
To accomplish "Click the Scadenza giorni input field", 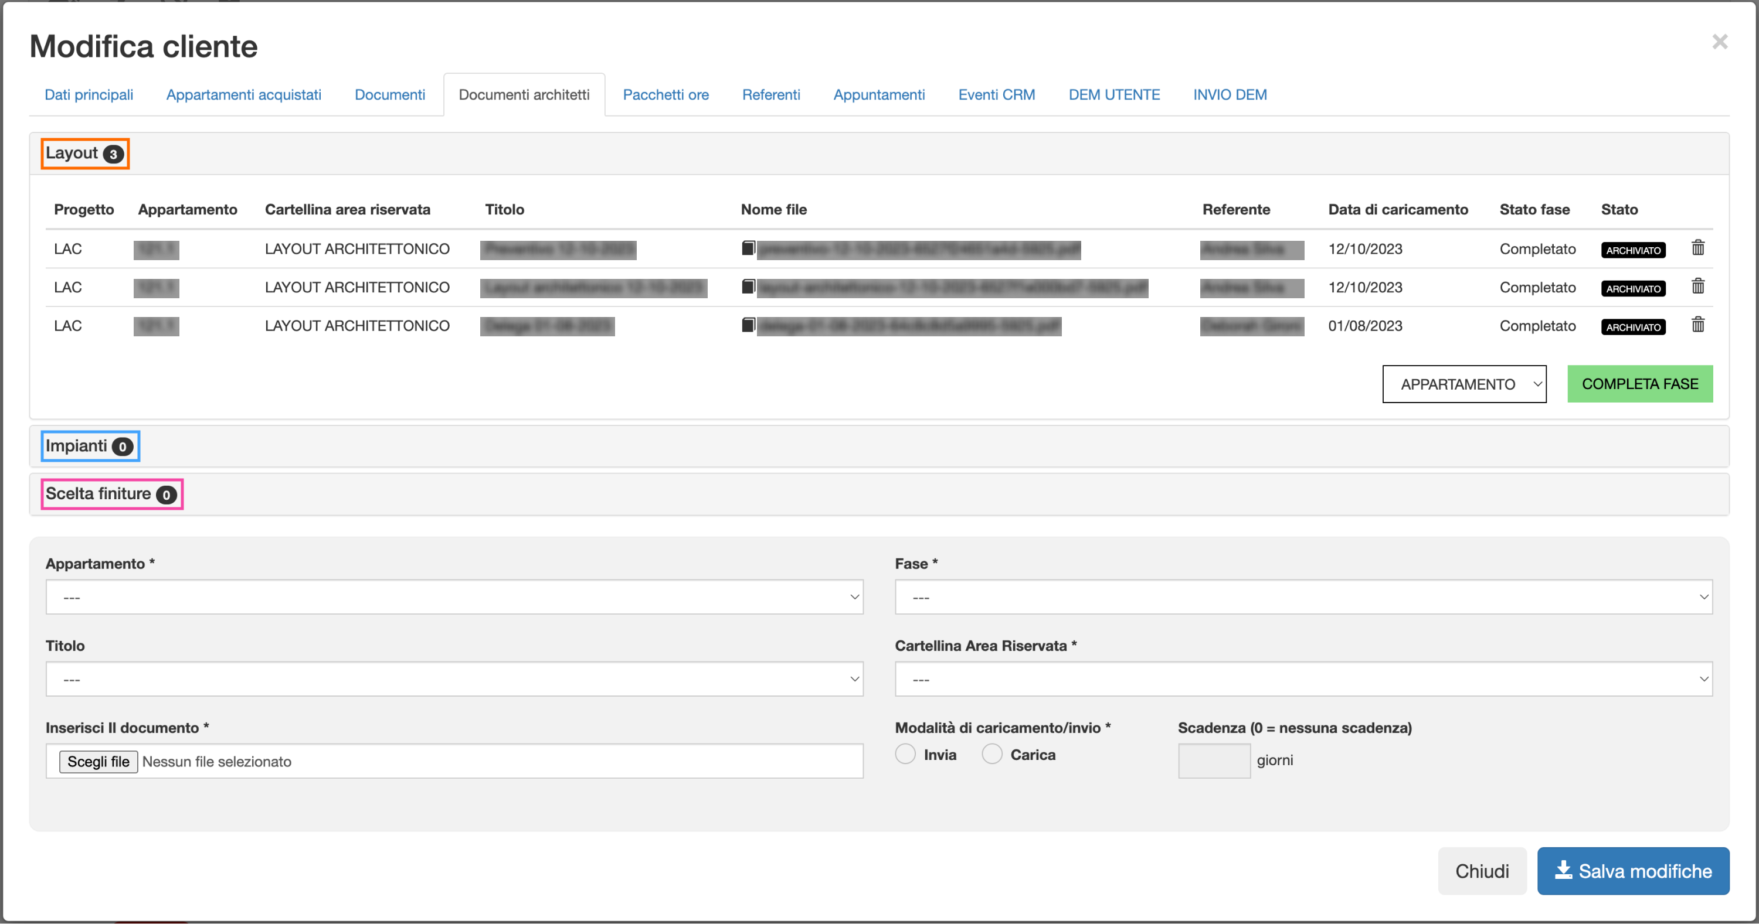I will point(1214,760).
